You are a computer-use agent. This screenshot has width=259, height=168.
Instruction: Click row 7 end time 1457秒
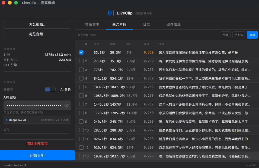point(116,104)
